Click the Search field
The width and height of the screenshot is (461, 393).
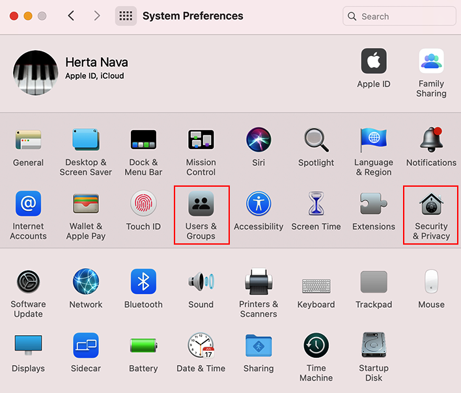(399, 16)
